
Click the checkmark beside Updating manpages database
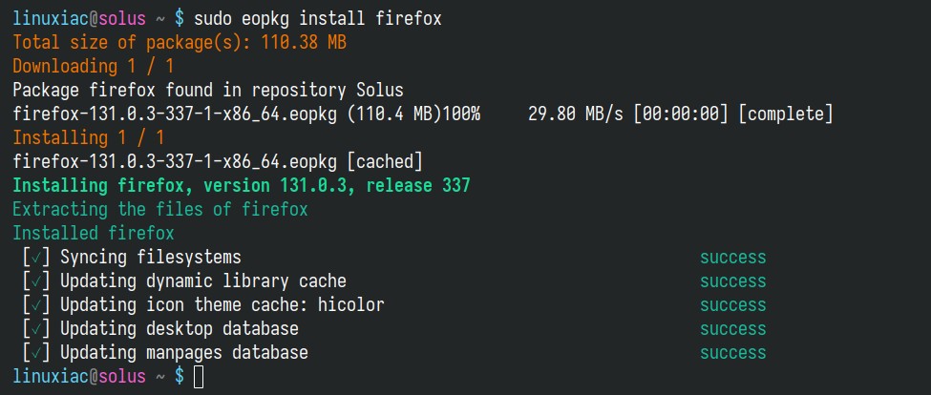pos(37,352)
